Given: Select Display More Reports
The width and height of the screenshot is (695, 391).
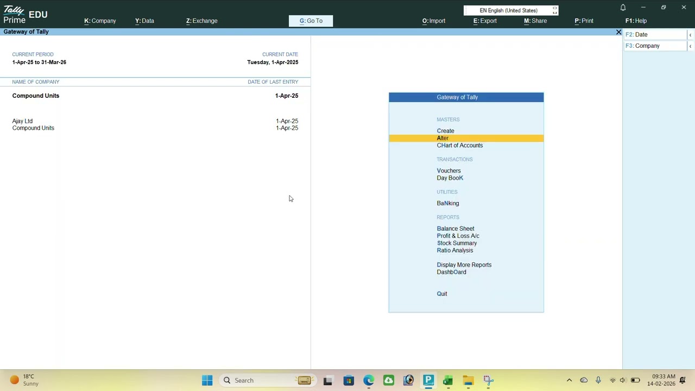Looking at the screenshot, I should (x=464, y=265).
